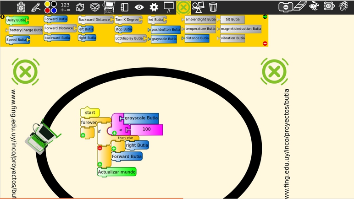Select the batteryCharge Butia block

tap(24, 30)
